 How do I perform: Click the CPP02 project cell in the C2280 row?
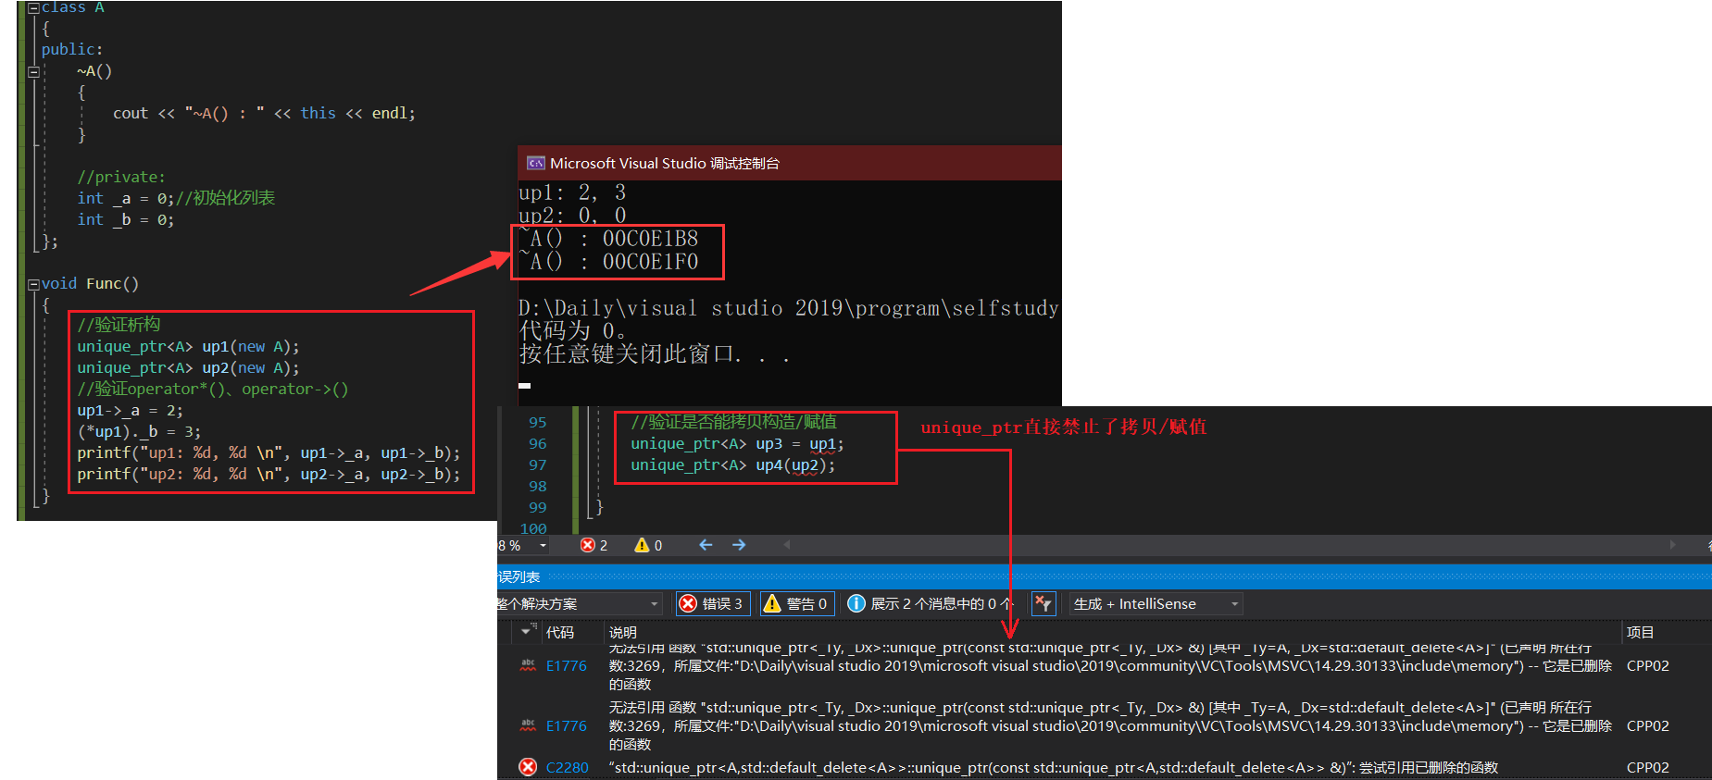tap(1647, 768)
